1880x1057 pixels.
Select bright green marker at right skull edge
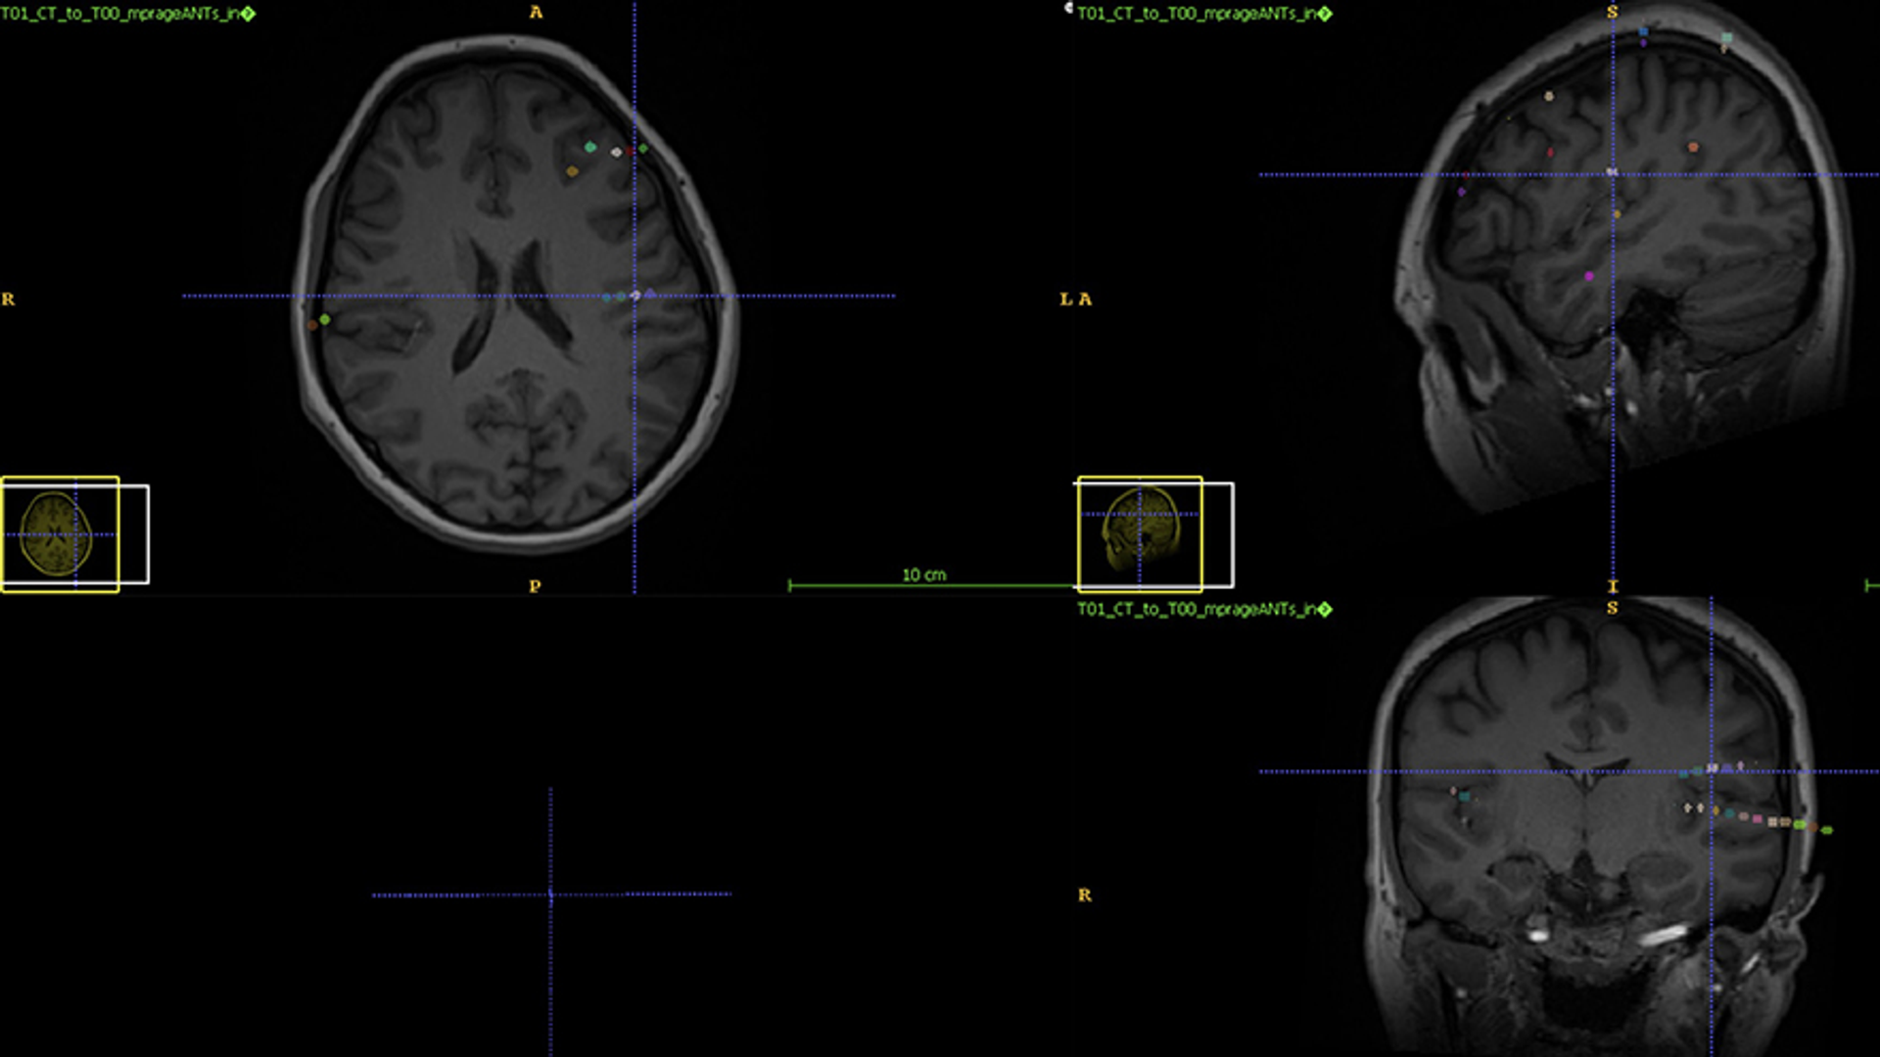click(x=325, y=319)
